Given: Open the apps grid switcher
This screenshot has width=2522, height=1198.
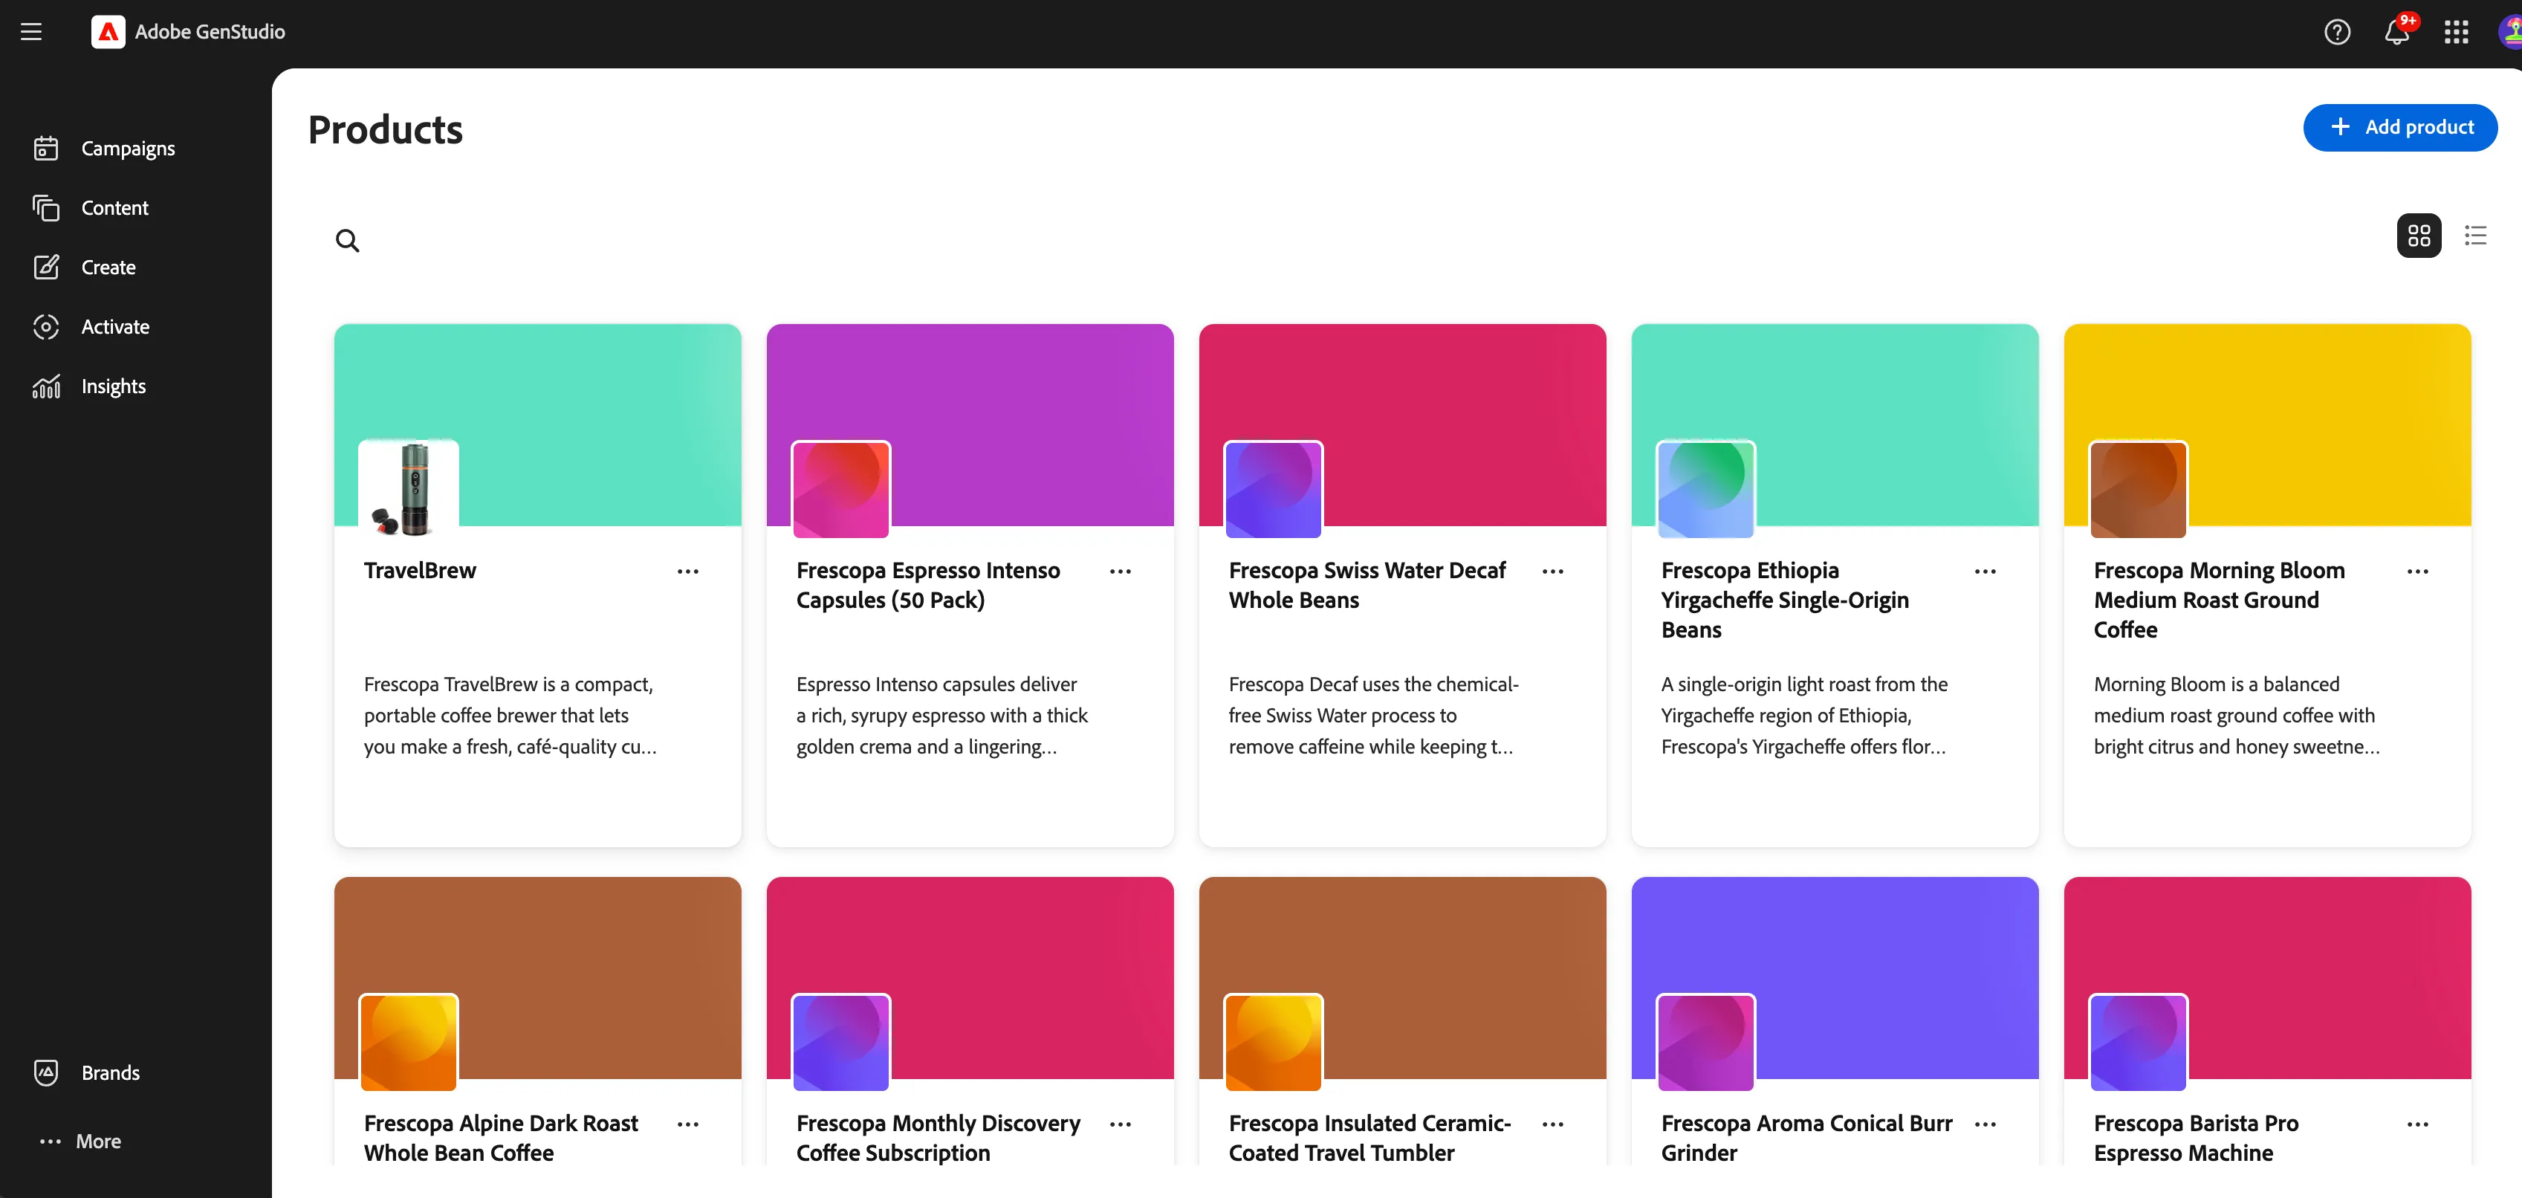Looking at the screenshot, I should 2455,32.
